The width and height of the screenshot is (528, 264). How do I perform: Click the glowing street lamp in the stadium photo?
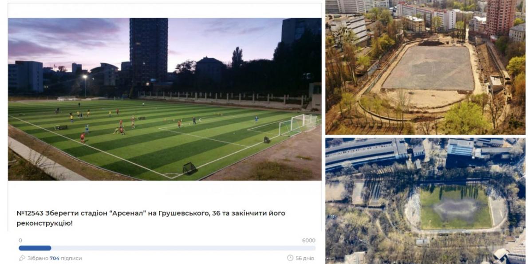(85, 77)
